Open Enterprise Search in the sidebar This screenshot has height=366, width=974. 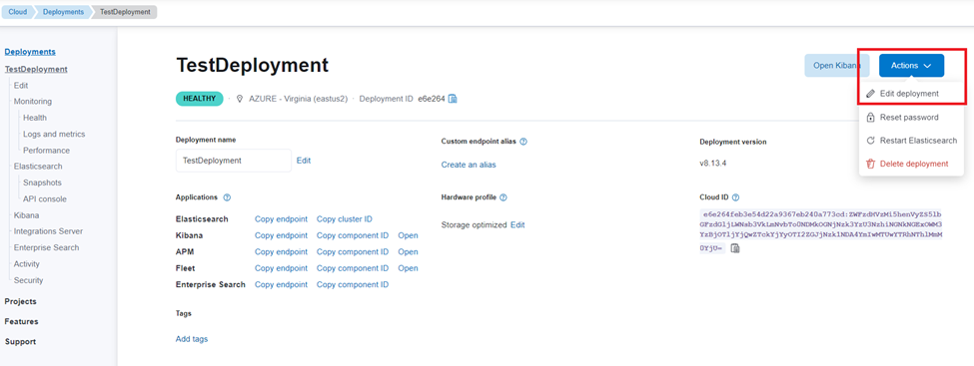(47, 247)
